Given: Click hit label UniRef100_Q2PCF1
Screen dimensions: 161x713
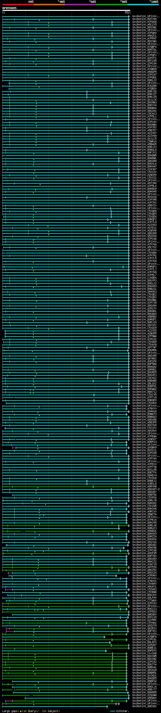Looking at the screenshot, I should point(144,58).
